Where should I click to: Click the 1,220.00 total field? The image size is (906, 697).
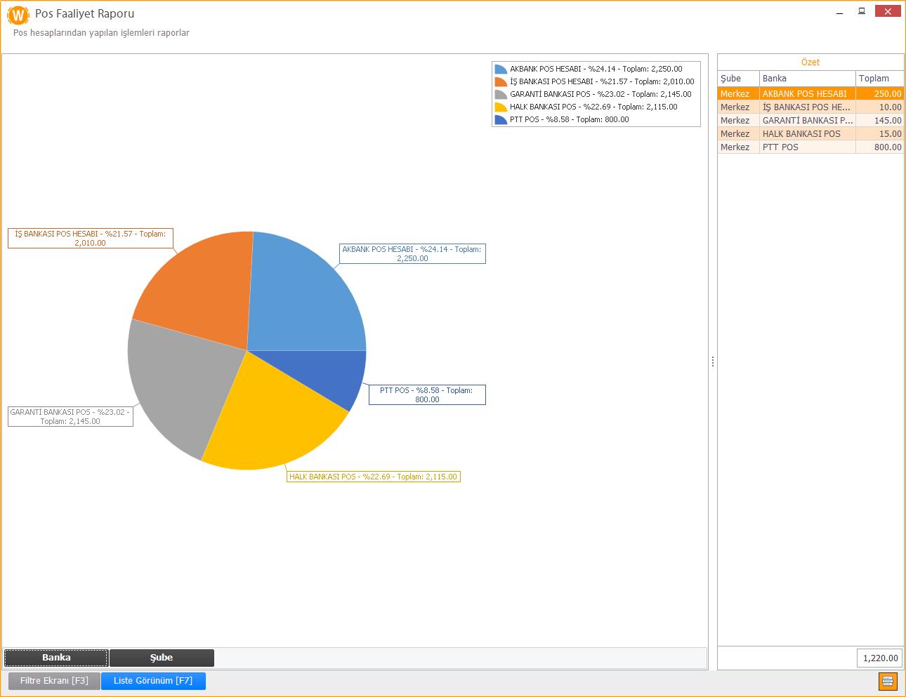pos(879,658)
